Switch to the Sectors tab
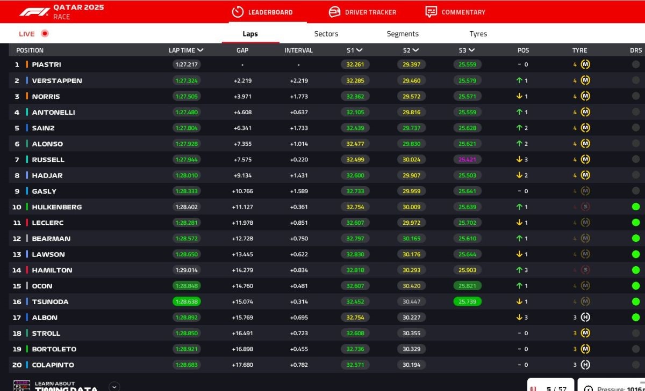Image resolution: width=645 pixels, height=391 pixels. click(326, 34)
